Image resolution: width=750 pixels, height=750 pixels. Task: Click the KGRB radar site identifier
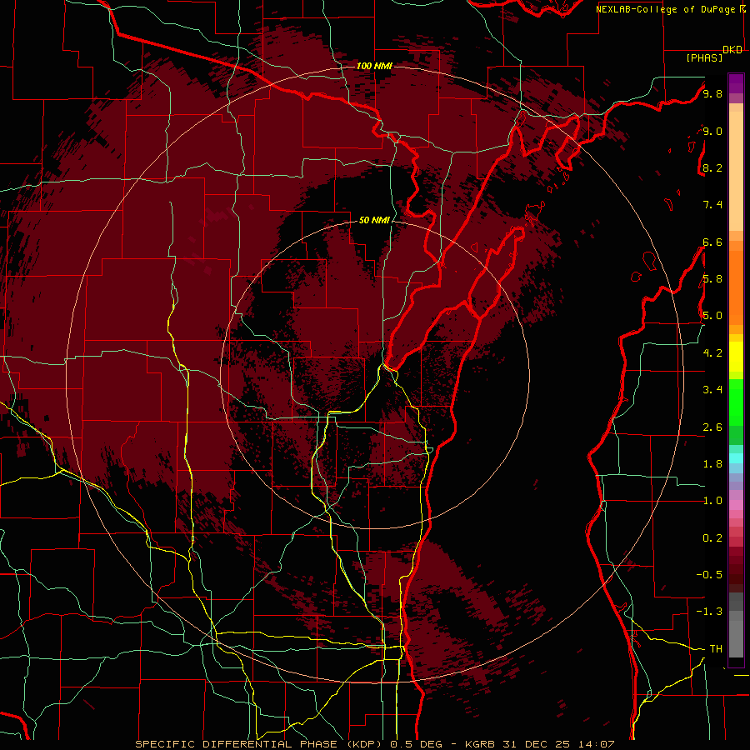coord(479,744)
